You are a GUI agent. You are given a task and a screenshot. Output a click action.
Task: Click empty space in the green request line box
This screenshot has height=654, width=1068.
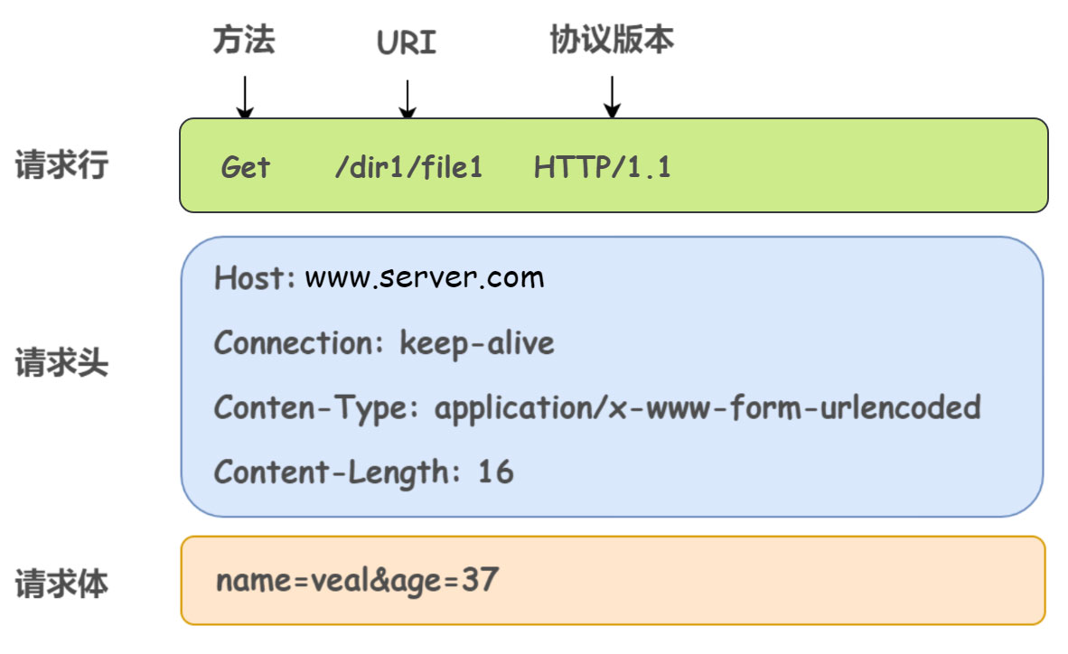pos(858,167)
